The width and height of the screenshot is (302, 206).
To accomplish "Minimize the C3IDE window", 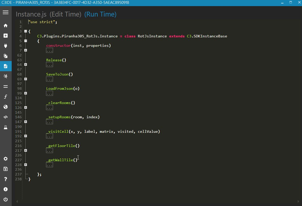I will tap(282, 3).
